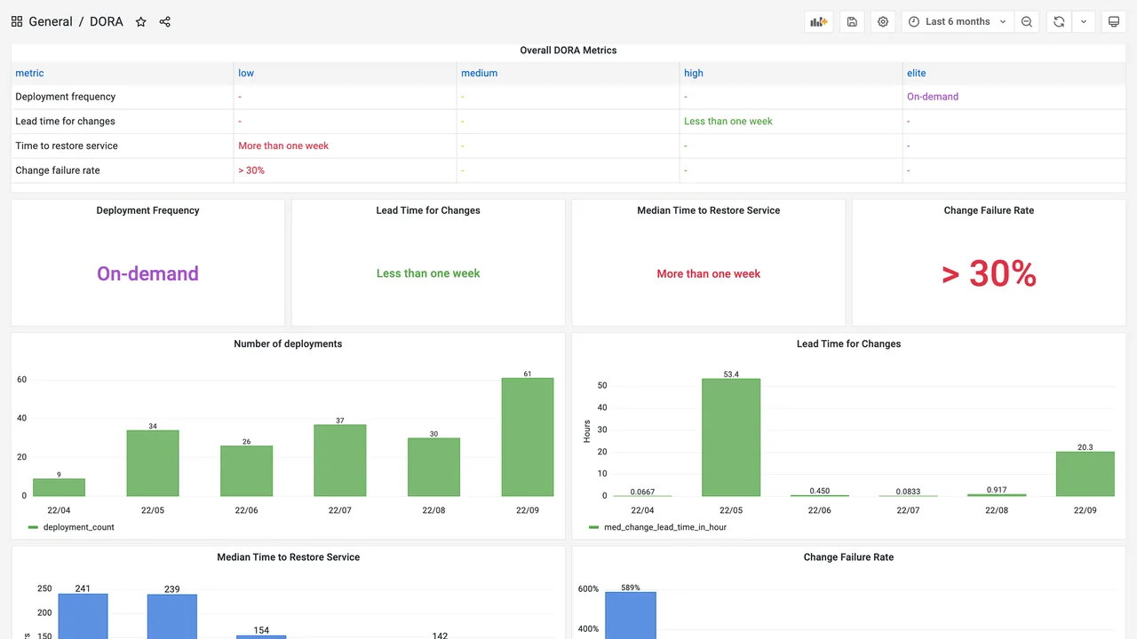Screen dimensions: 1137x639
Task: Open Lead Time for Changes stat panel title
Action: 428,210
